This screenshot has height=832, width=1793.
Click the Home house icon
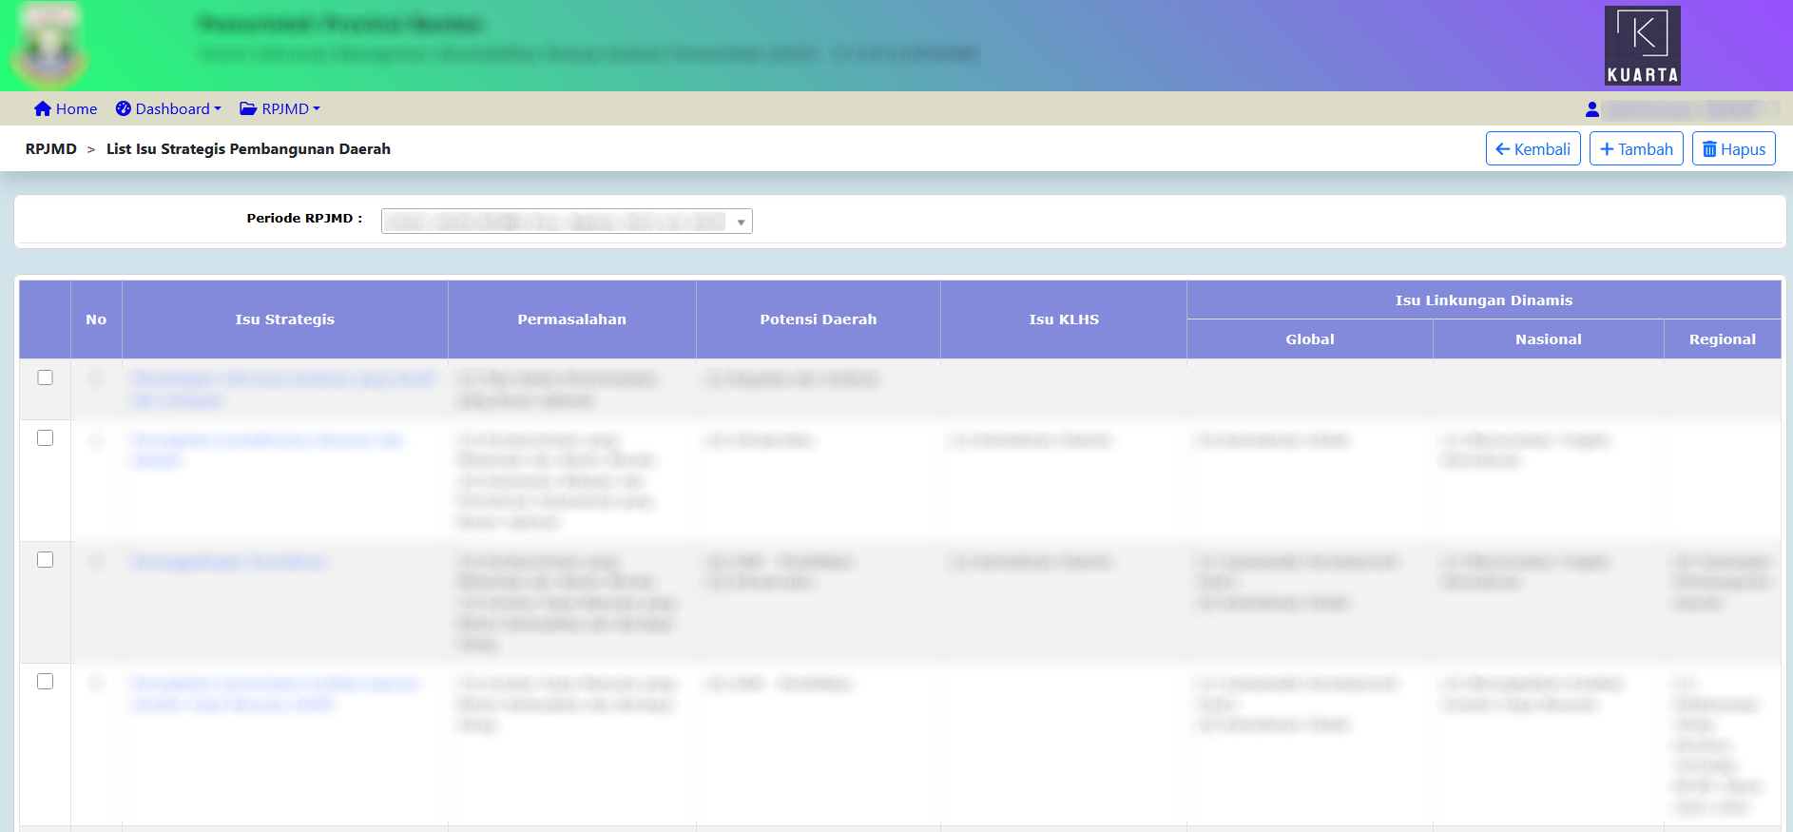(42, 109)
